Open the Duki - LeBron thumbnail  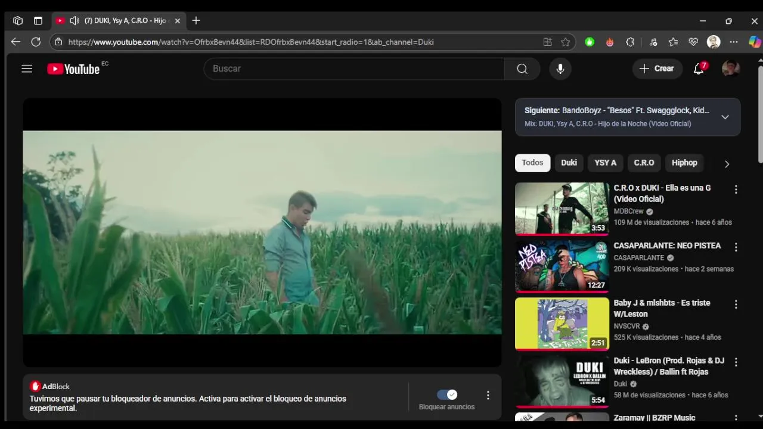[x=562, y=382]
